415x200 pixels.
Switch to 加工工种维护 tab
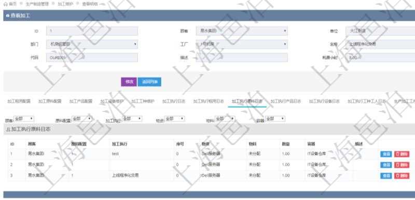pos(143,101)
